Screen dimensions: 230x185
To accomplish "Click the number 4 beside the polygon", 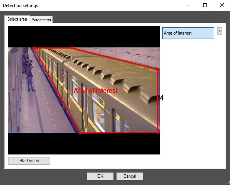I will [162, 98].
